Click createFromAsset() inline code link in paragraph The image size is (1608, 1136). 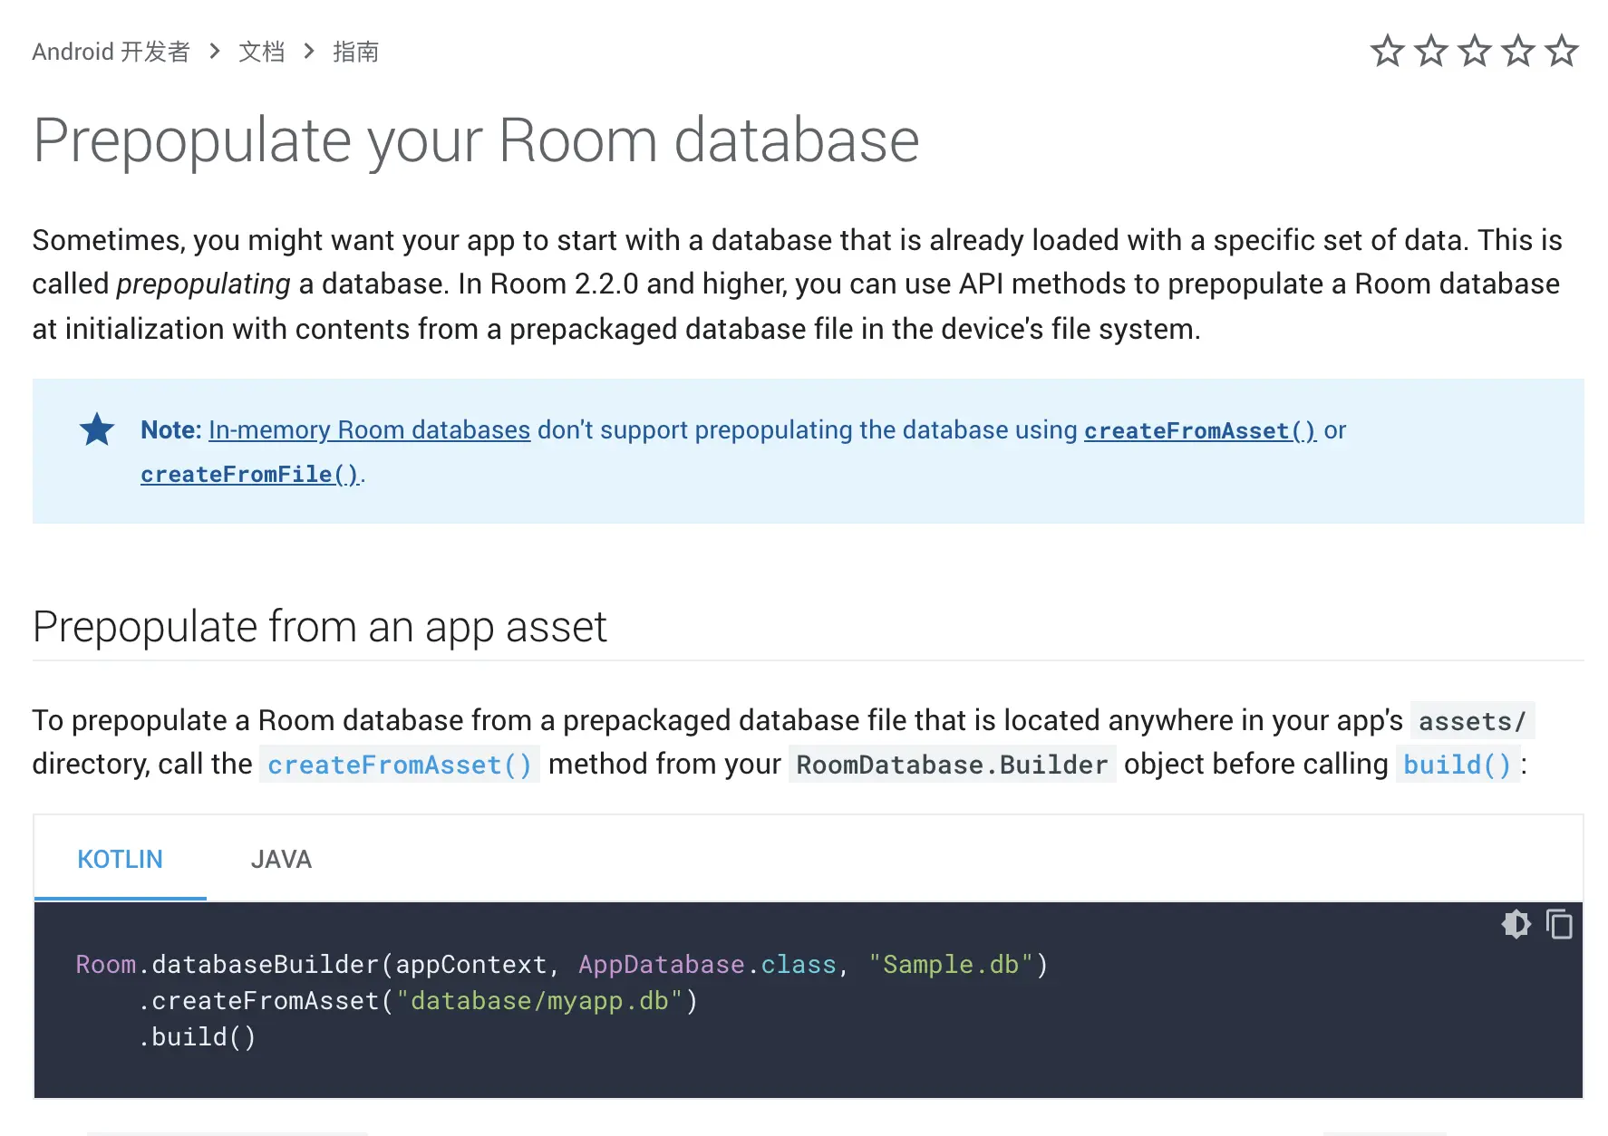click(x=399, y=765)
